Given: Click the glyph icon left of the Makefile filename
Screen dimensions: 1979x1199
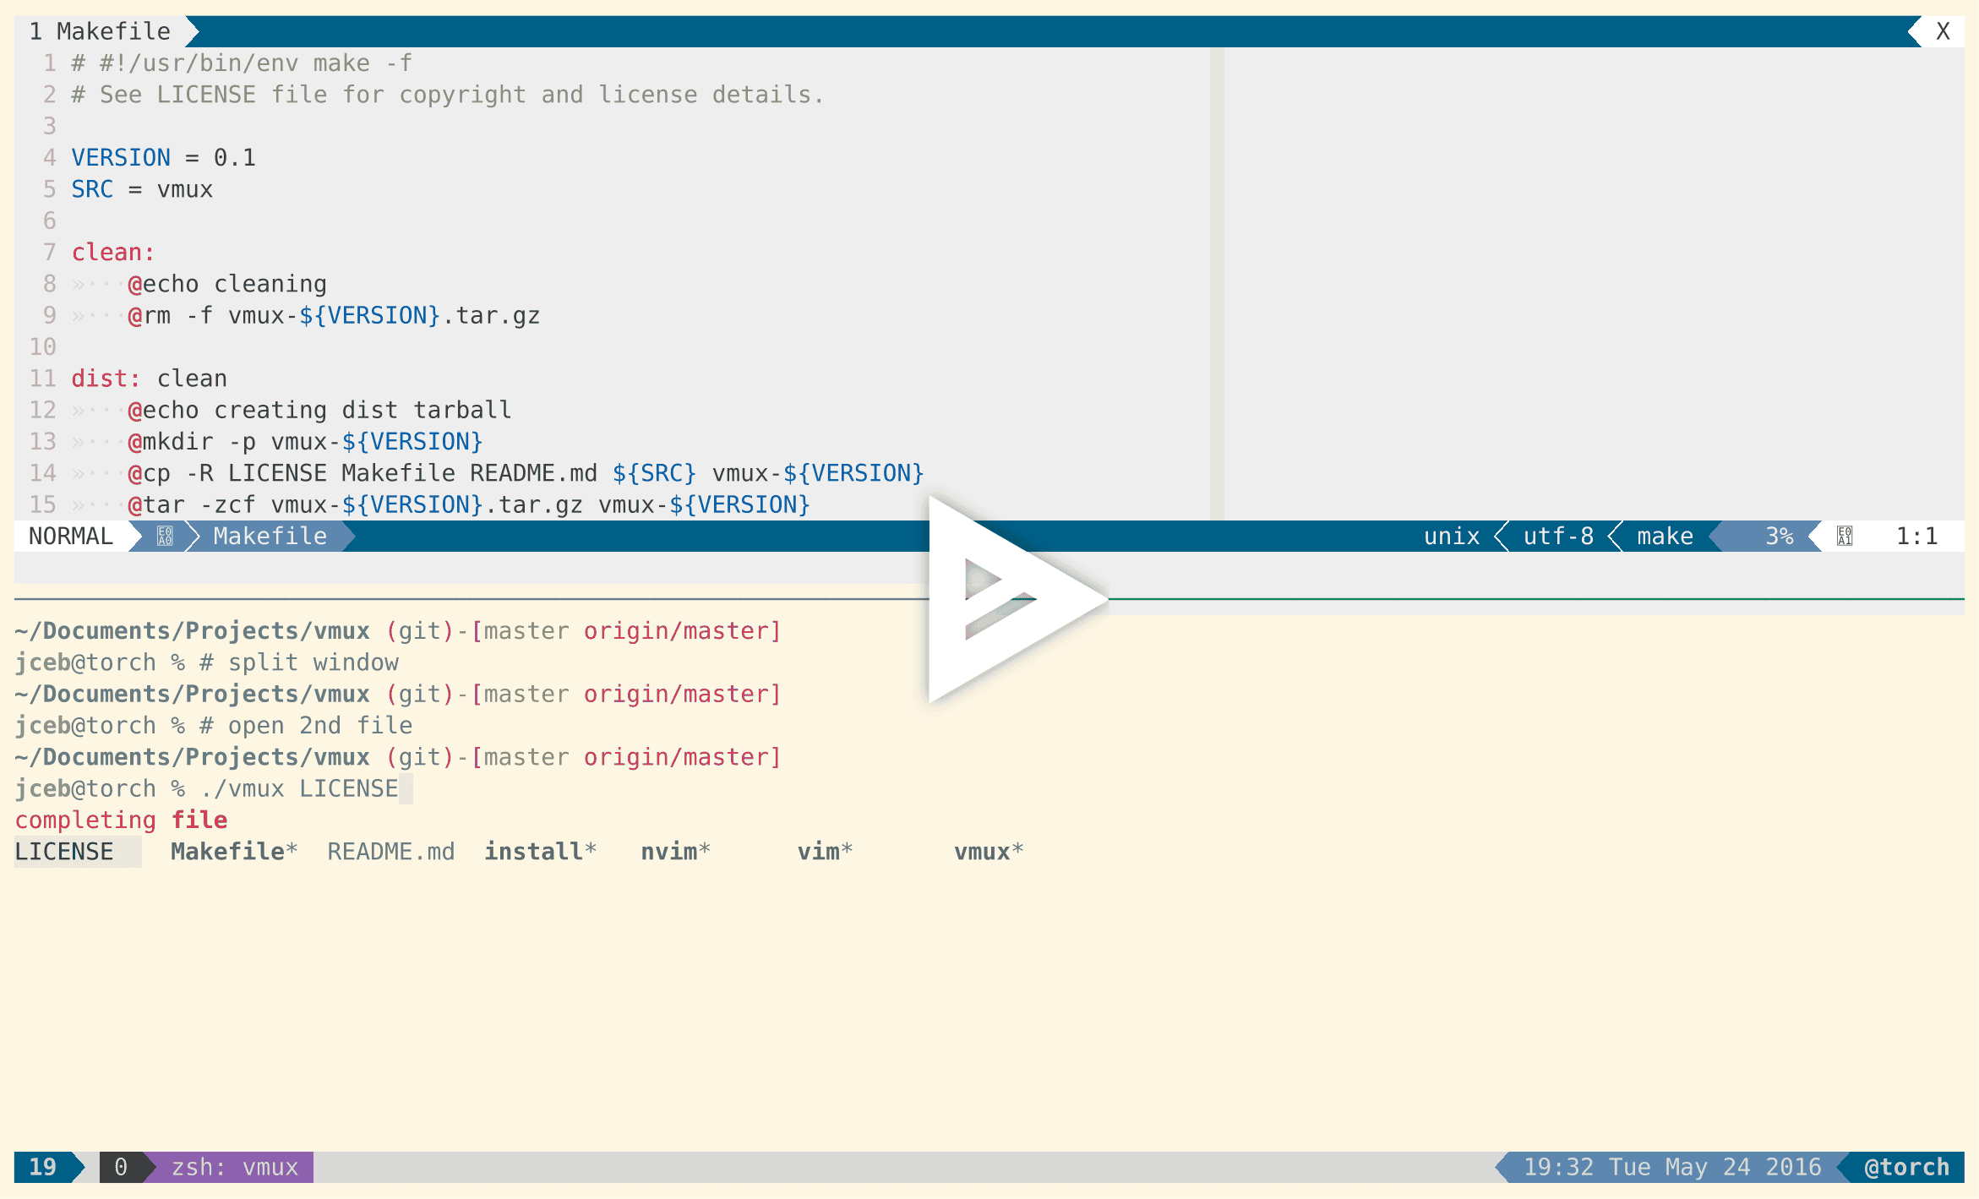Looking at the screenshot, I should click(x=165, y=536).
